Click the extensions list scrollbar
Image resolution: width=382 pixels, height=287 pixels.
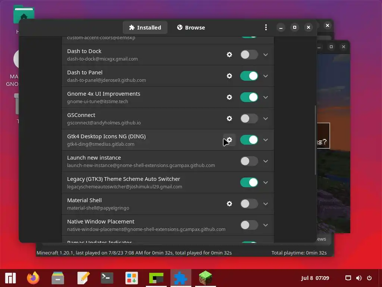coord(315,140)
